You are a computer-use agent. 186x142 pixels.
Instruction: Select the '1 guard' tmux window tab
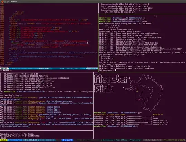pos(68,140)
